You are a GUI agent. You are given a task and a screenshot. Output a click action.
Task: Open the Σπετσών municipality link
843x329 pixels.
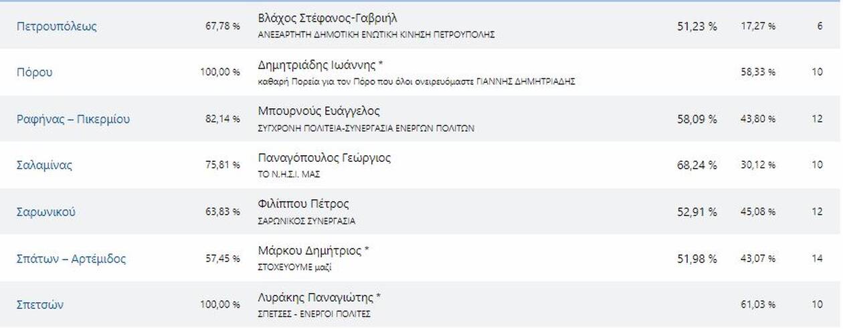point(40,305)
